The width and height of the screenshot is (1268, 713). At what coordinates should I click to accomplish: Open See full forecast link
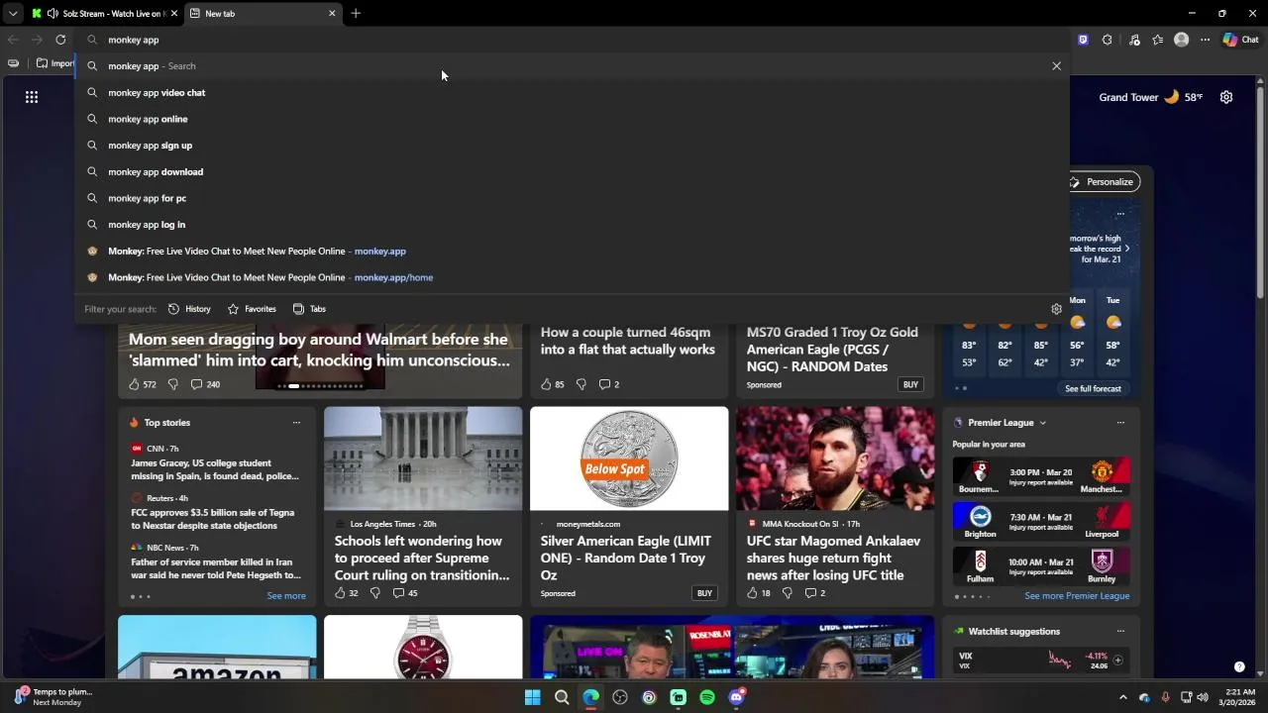click(1093, 389)
